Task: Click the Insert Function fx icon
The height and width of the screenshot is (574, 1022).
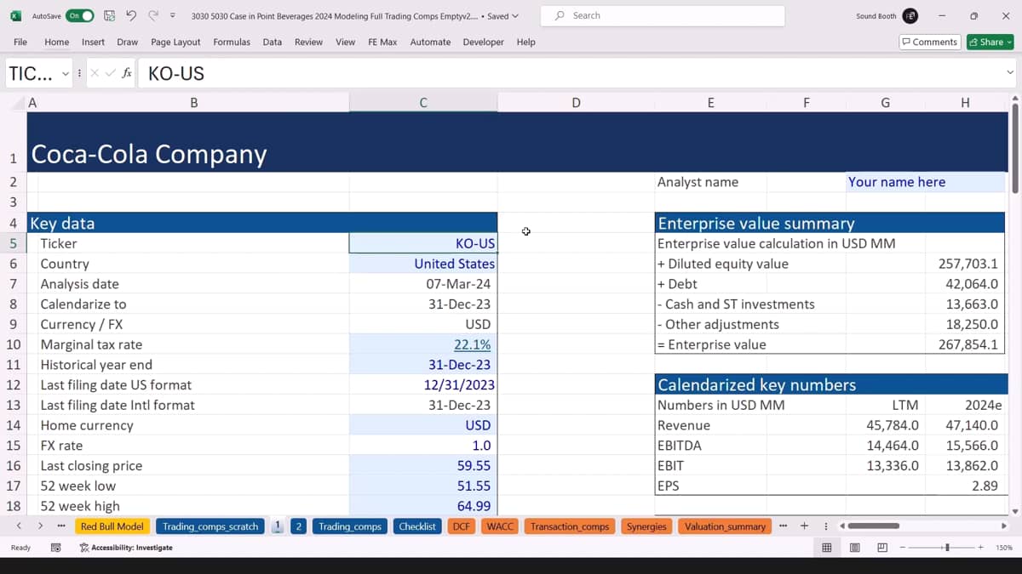Action: click(x=127, y=74)
